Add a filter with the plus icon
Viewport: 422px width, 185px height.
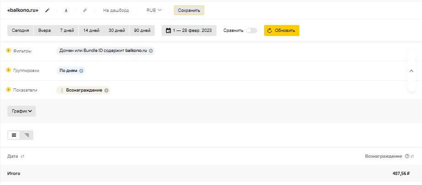tap(8, 51)
